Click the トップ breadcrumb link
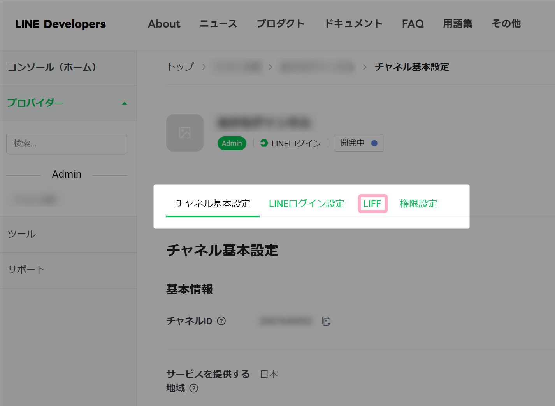The height and width of the screenshot is (406, 555). pos(181,67)
